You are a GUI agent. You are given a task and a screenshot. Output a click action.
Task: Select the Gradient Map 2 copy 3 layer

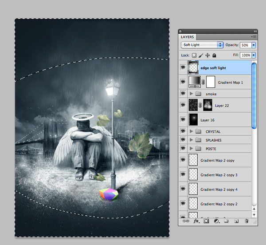(x=219, y=175)
